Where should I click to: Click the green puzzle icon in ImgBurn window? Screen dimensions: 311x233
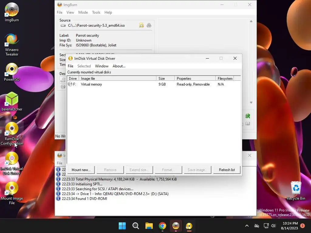pyautogui.click(x=248, y=116)
